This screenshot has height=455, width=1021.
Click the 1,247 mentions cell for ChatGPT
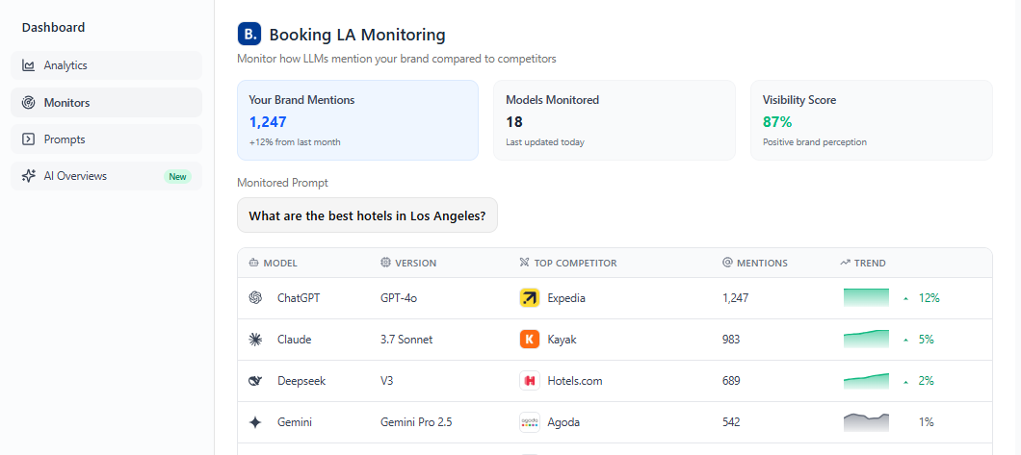[x=735, y=297]
